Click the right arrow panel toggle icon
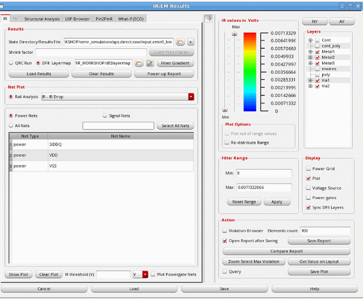This screenshot has width=363, height=299. [x=208, y=19]
